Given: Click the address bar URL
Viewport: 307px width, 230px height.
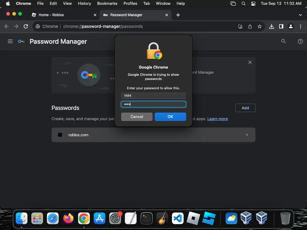Looking at the screenshot, I should pyautogui.click(x=103, y=26).
